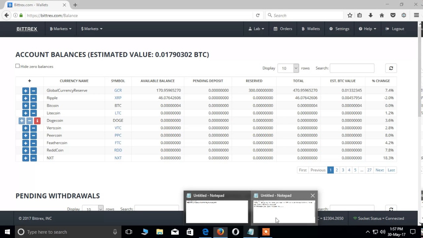
Task: Open the Firefox downloads arrow
Action: tap(370, 15)
